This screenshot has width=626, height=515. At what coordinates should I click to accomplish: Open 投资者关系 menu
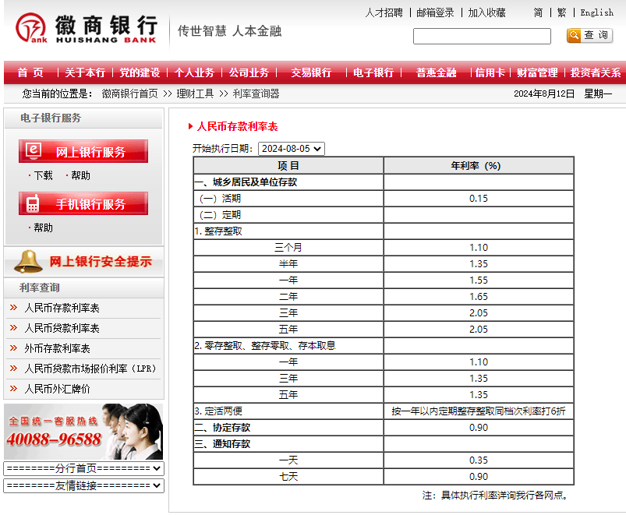click(596, 72)
